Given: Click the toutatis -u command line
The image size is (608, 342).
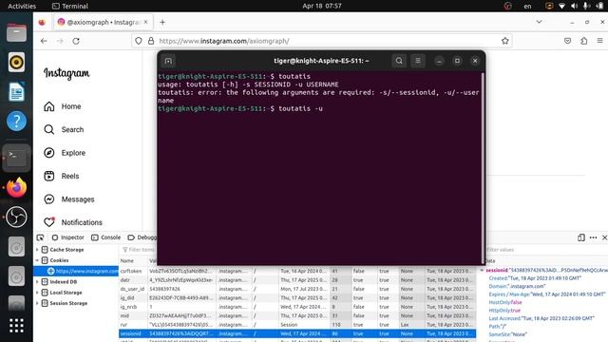Looking at the screenshot, I should tap(240, 108).
